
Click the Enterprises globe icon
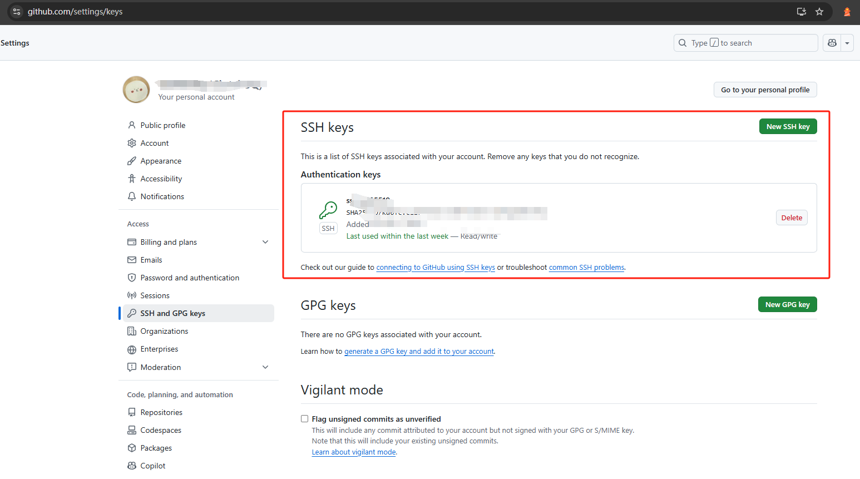(x=132, y=349)
